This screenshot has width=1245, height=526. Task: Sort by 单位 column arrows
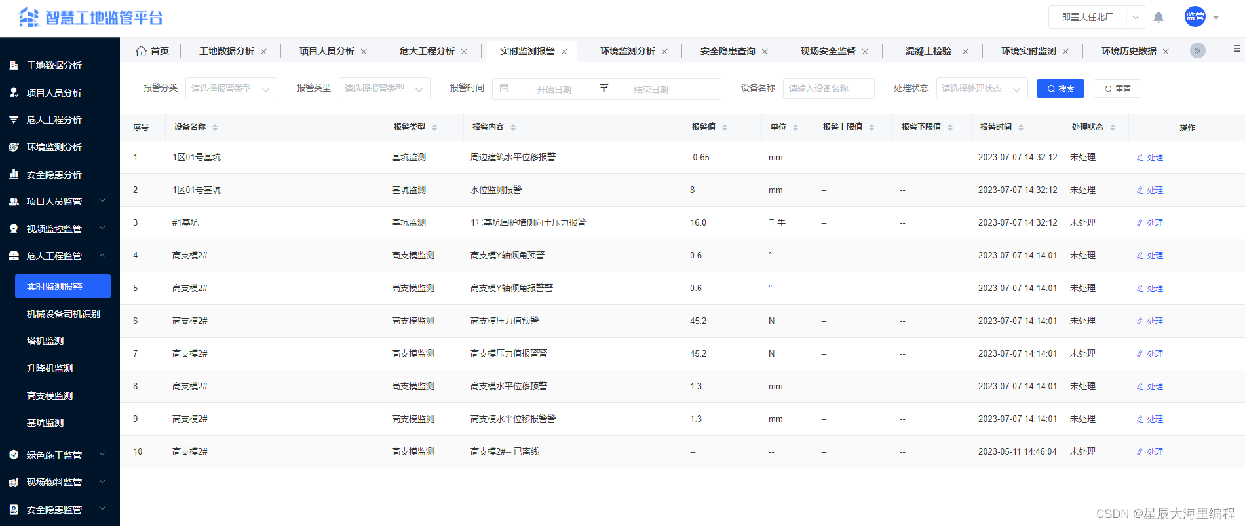pyautogui.click(x=795, y=128)
